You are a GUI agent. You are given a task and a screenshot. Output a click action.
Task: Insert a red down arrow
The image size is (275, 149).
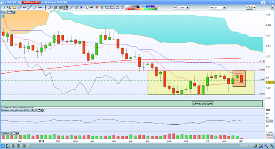point(97,7)
